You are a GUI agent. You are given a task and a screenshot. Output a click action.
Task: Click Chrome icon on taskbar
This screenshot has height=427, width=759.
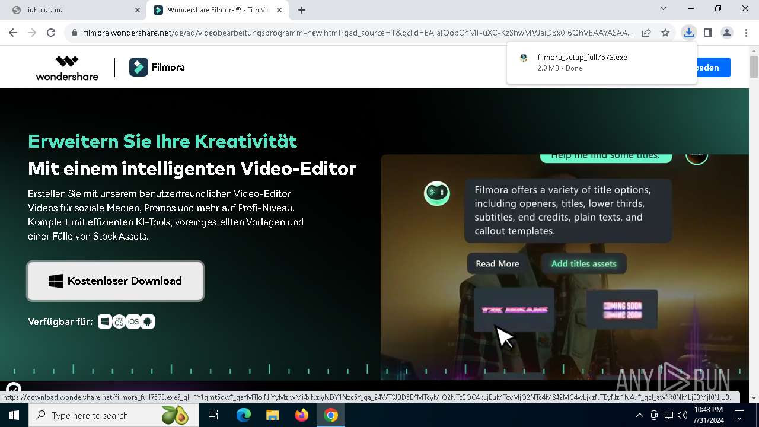click(x=331, y=415)
